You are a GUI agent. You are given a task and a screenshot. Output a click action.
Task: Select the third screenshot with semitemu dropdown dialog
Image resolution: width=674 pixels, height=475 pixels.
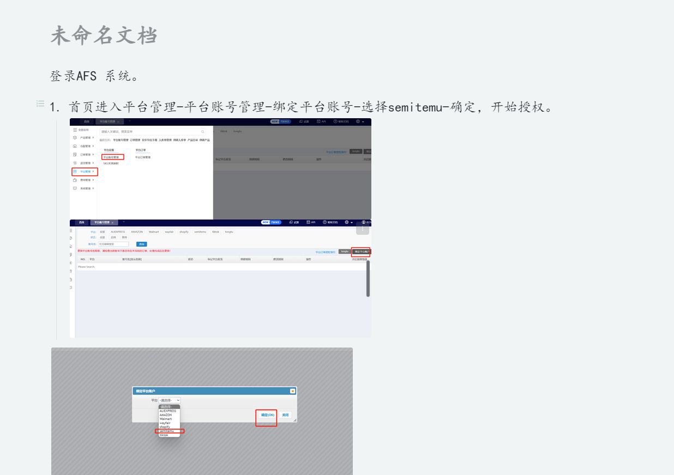202,411
